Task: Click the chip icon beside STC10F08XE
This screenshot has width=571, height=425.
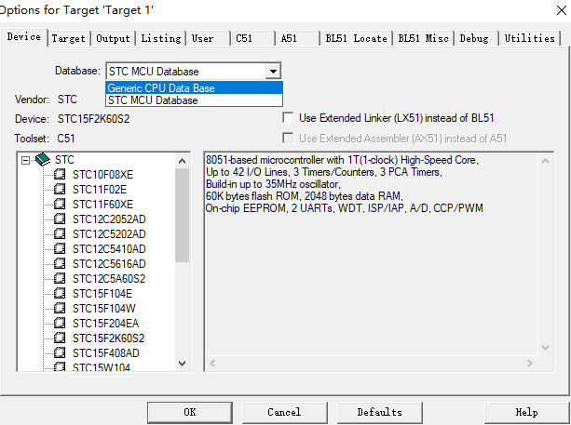Action: pos(60,174)
